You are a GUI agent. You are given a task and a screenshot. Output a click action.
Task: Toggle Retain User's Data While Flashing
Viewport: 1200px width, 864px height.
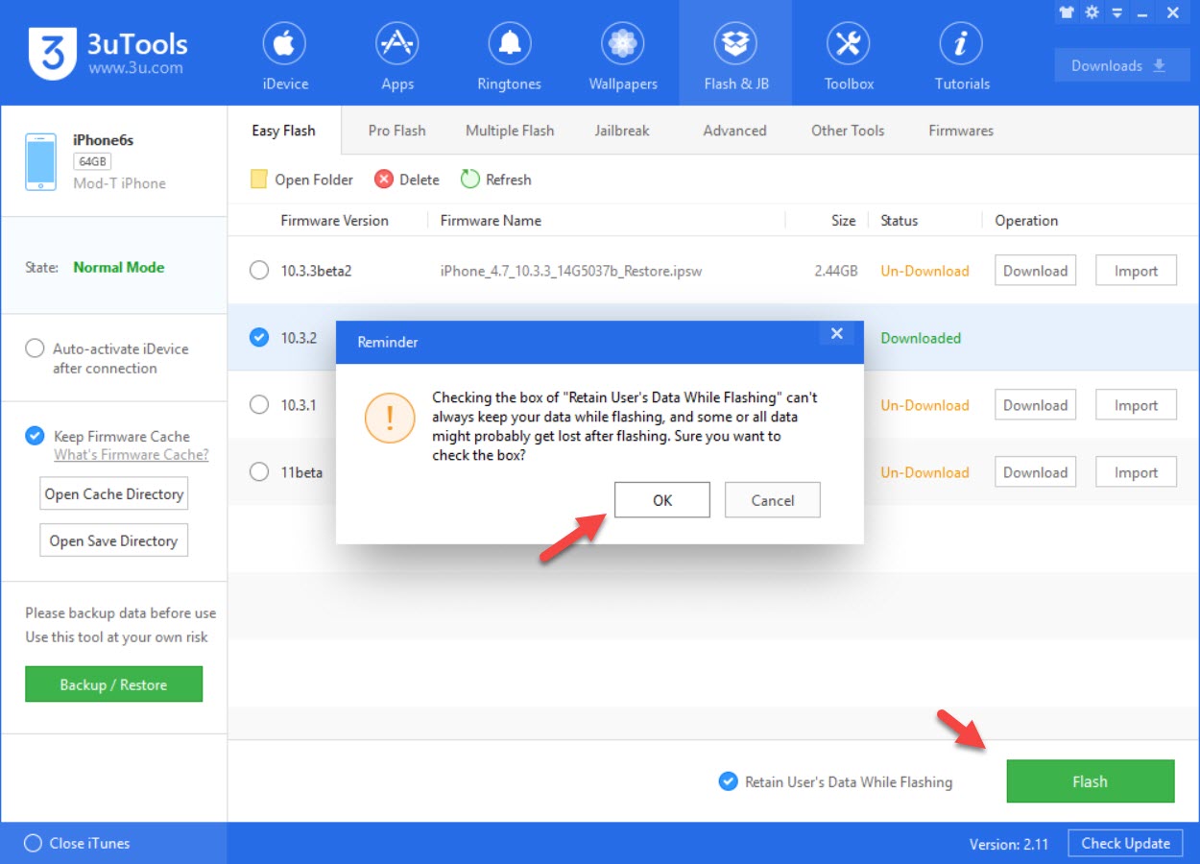(x=729, y=781)
